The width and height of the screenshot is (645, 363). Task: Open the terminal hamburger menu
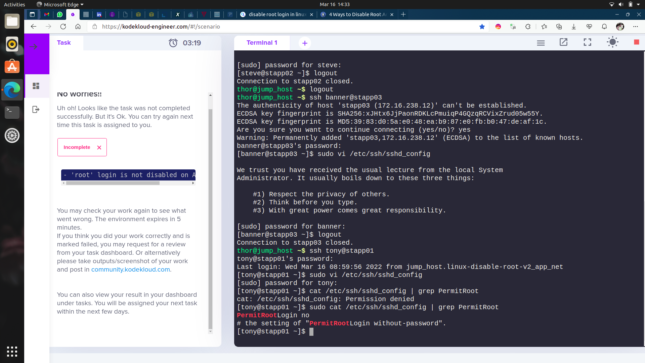[541, 43]
